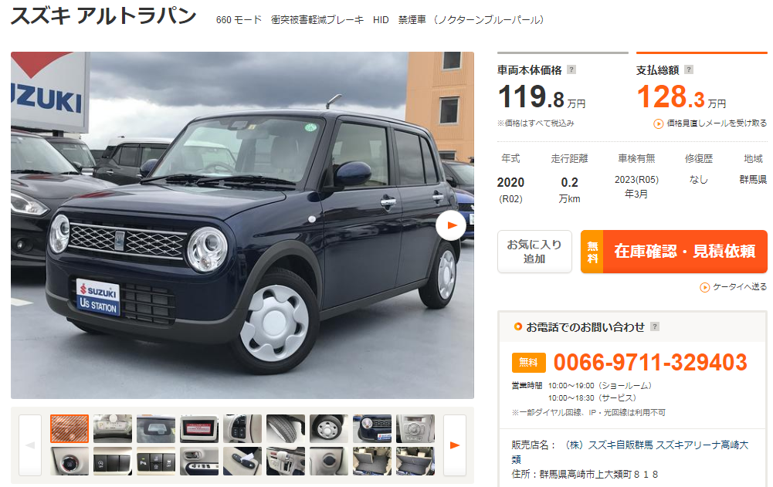Click the main car photo
This screenshot has height=487, width=773.
point(242,225)
